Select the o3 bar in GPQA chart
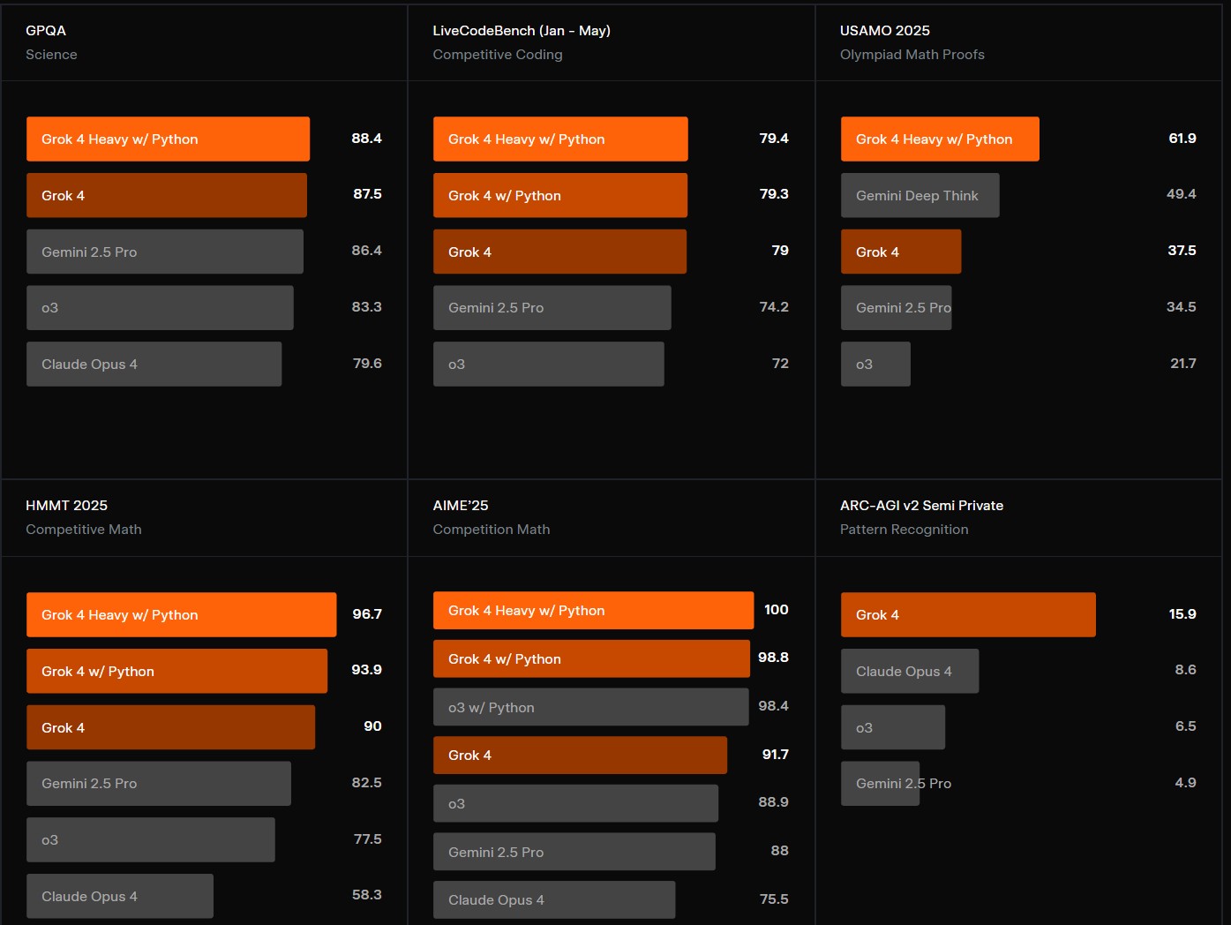The image size is (1231, 925). (160, 308)
